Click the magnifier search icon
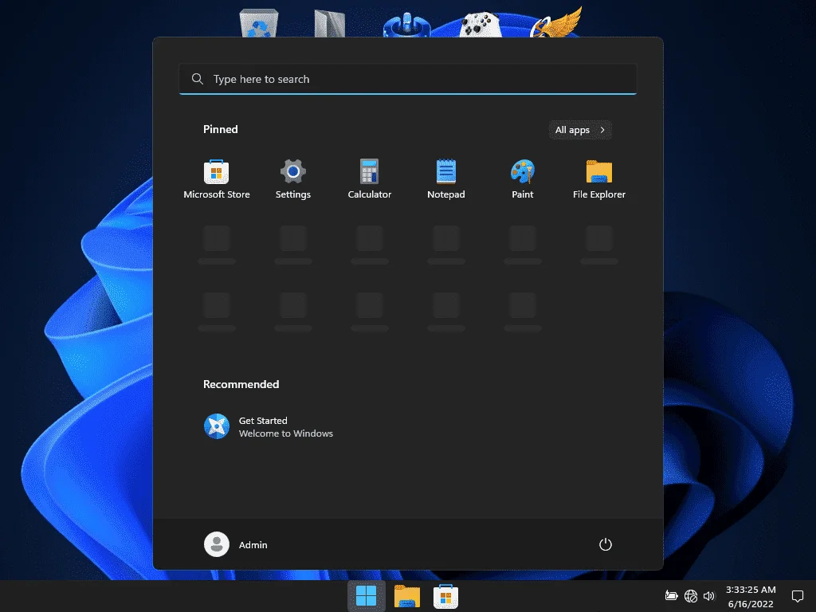Screen dimensions: 816x612 [198, 79]
